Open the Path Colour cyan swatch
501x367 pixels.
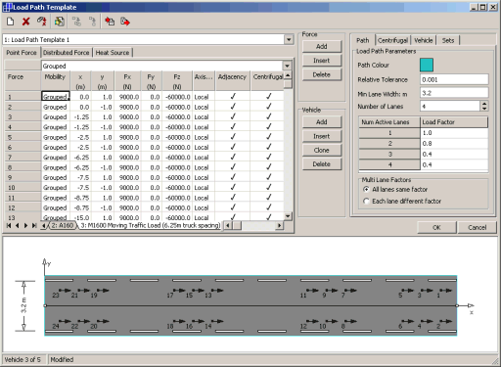(x=427, y=65)
